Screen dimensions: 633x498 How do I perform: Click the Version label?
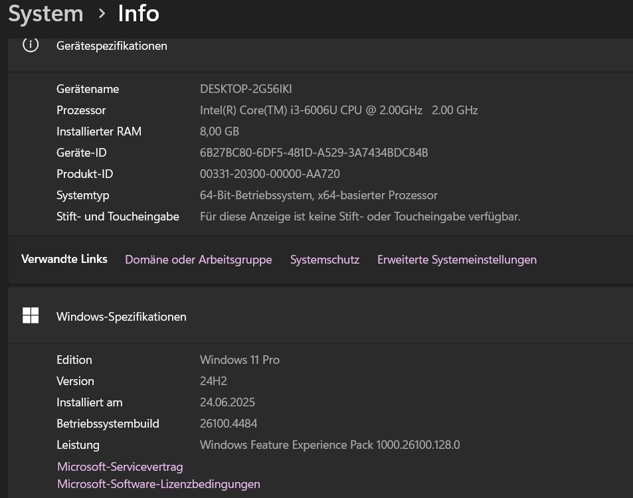[75, 381]
